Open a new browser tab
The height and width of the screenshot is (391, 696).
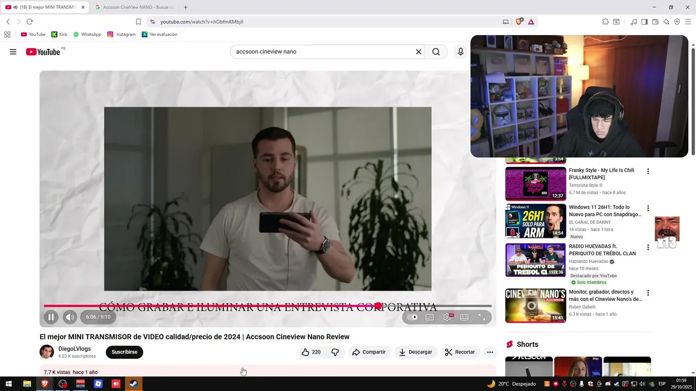click(185, 7)
